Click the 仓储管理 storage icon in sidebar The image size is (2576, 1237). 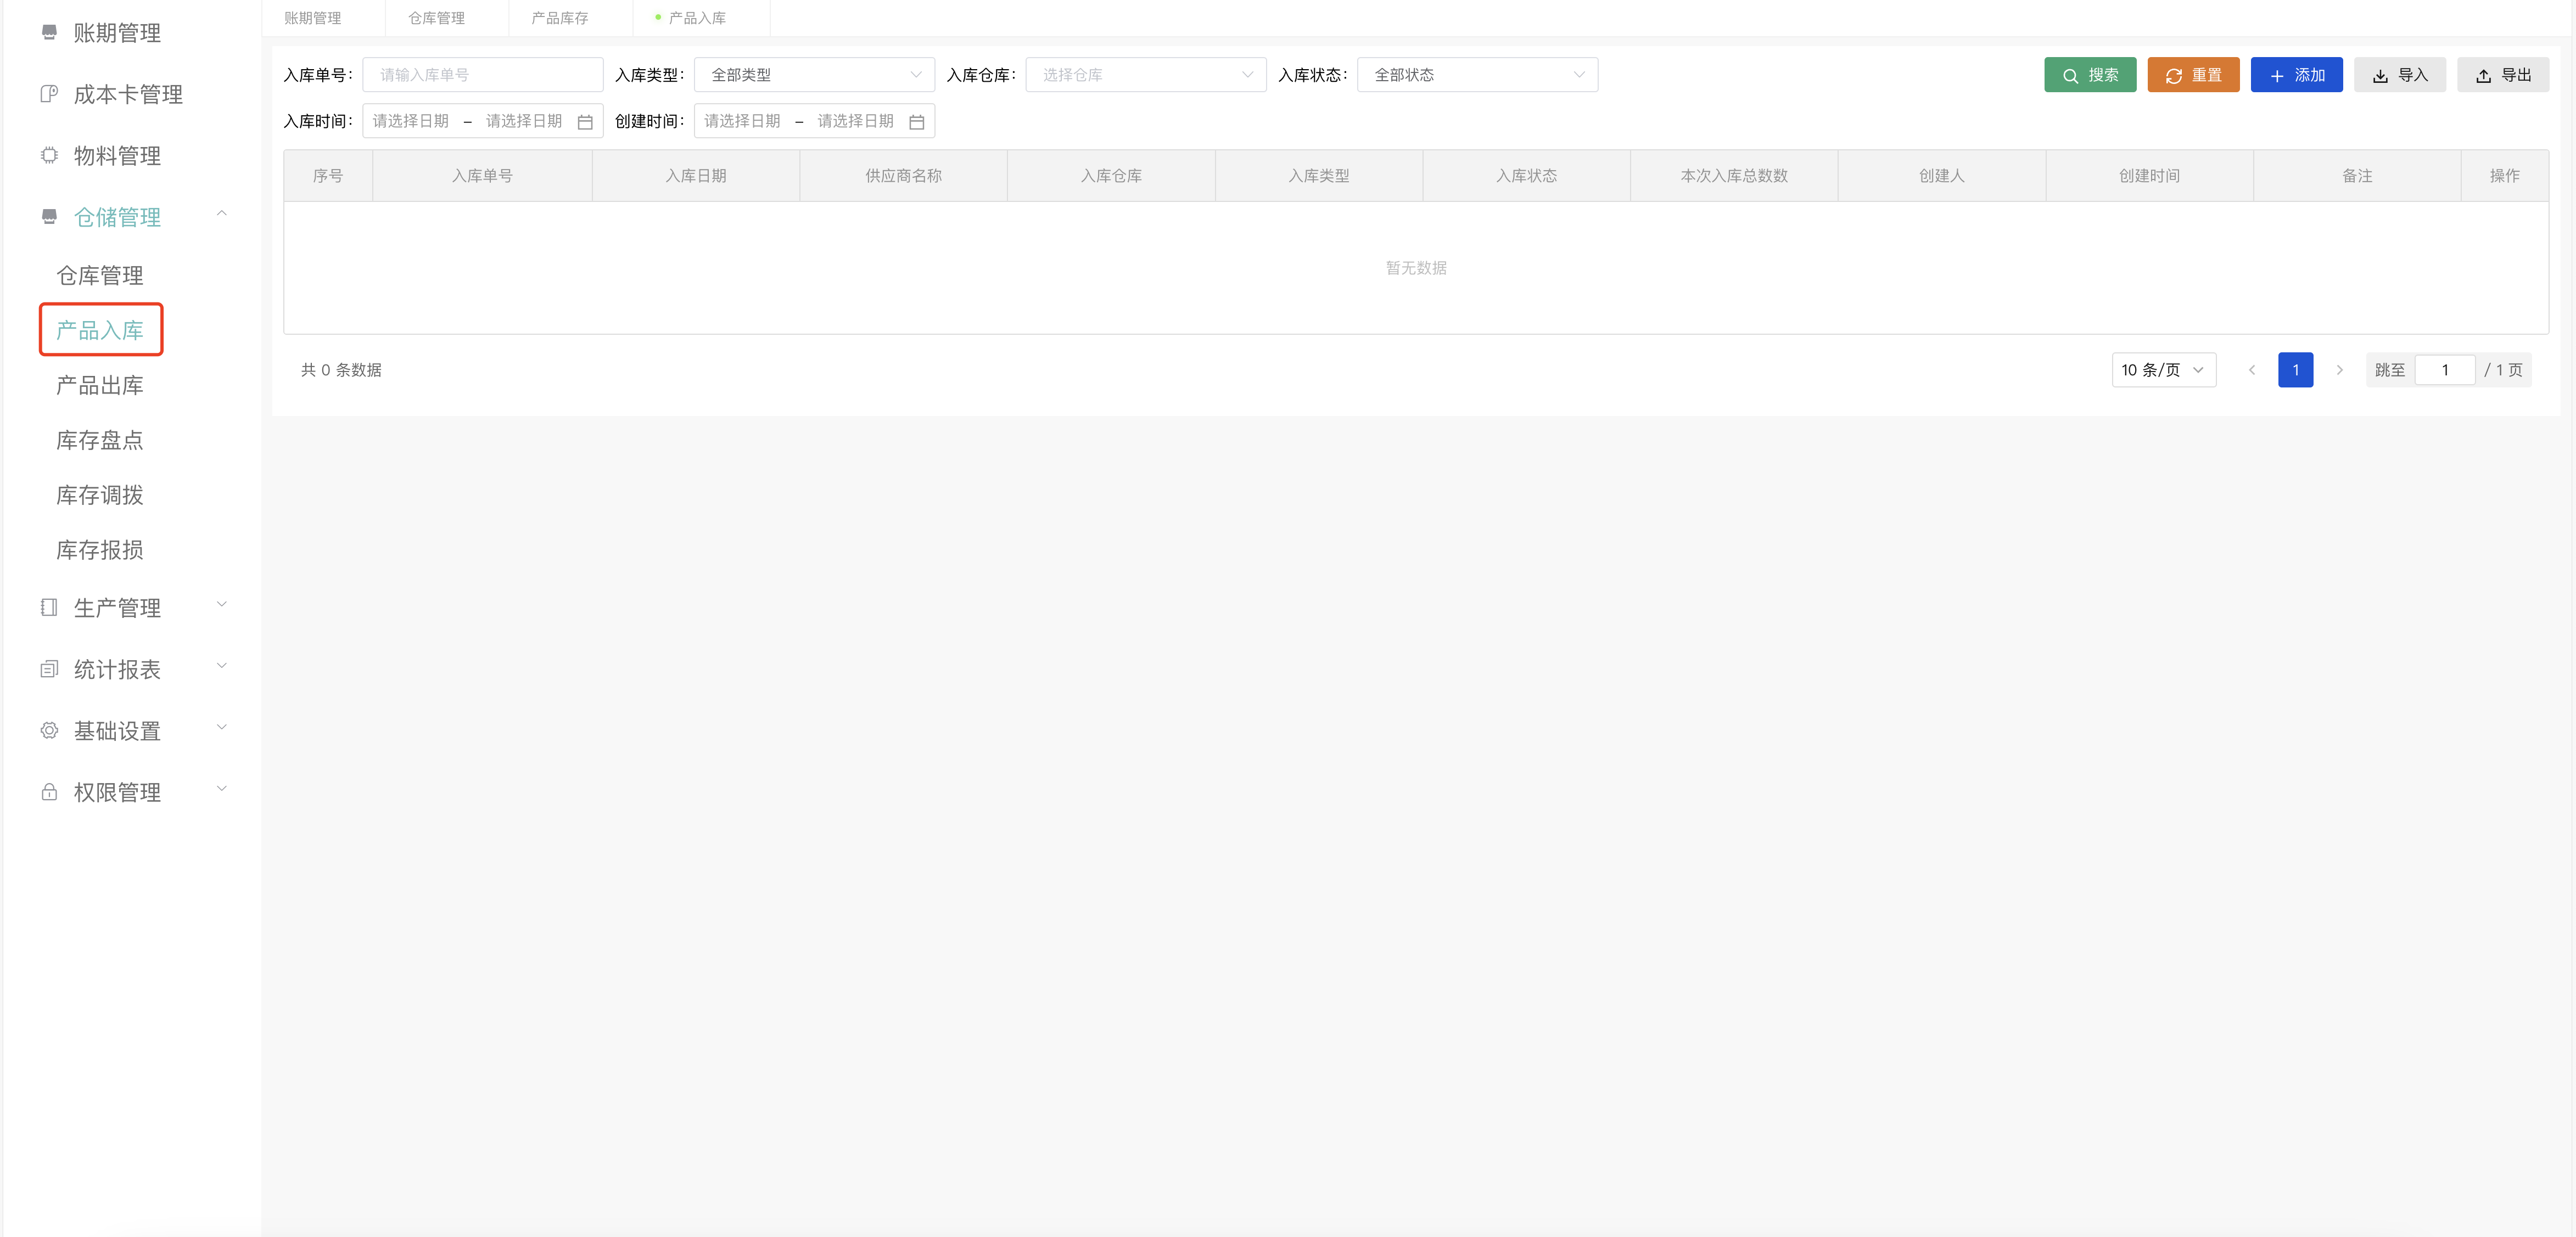49,216
